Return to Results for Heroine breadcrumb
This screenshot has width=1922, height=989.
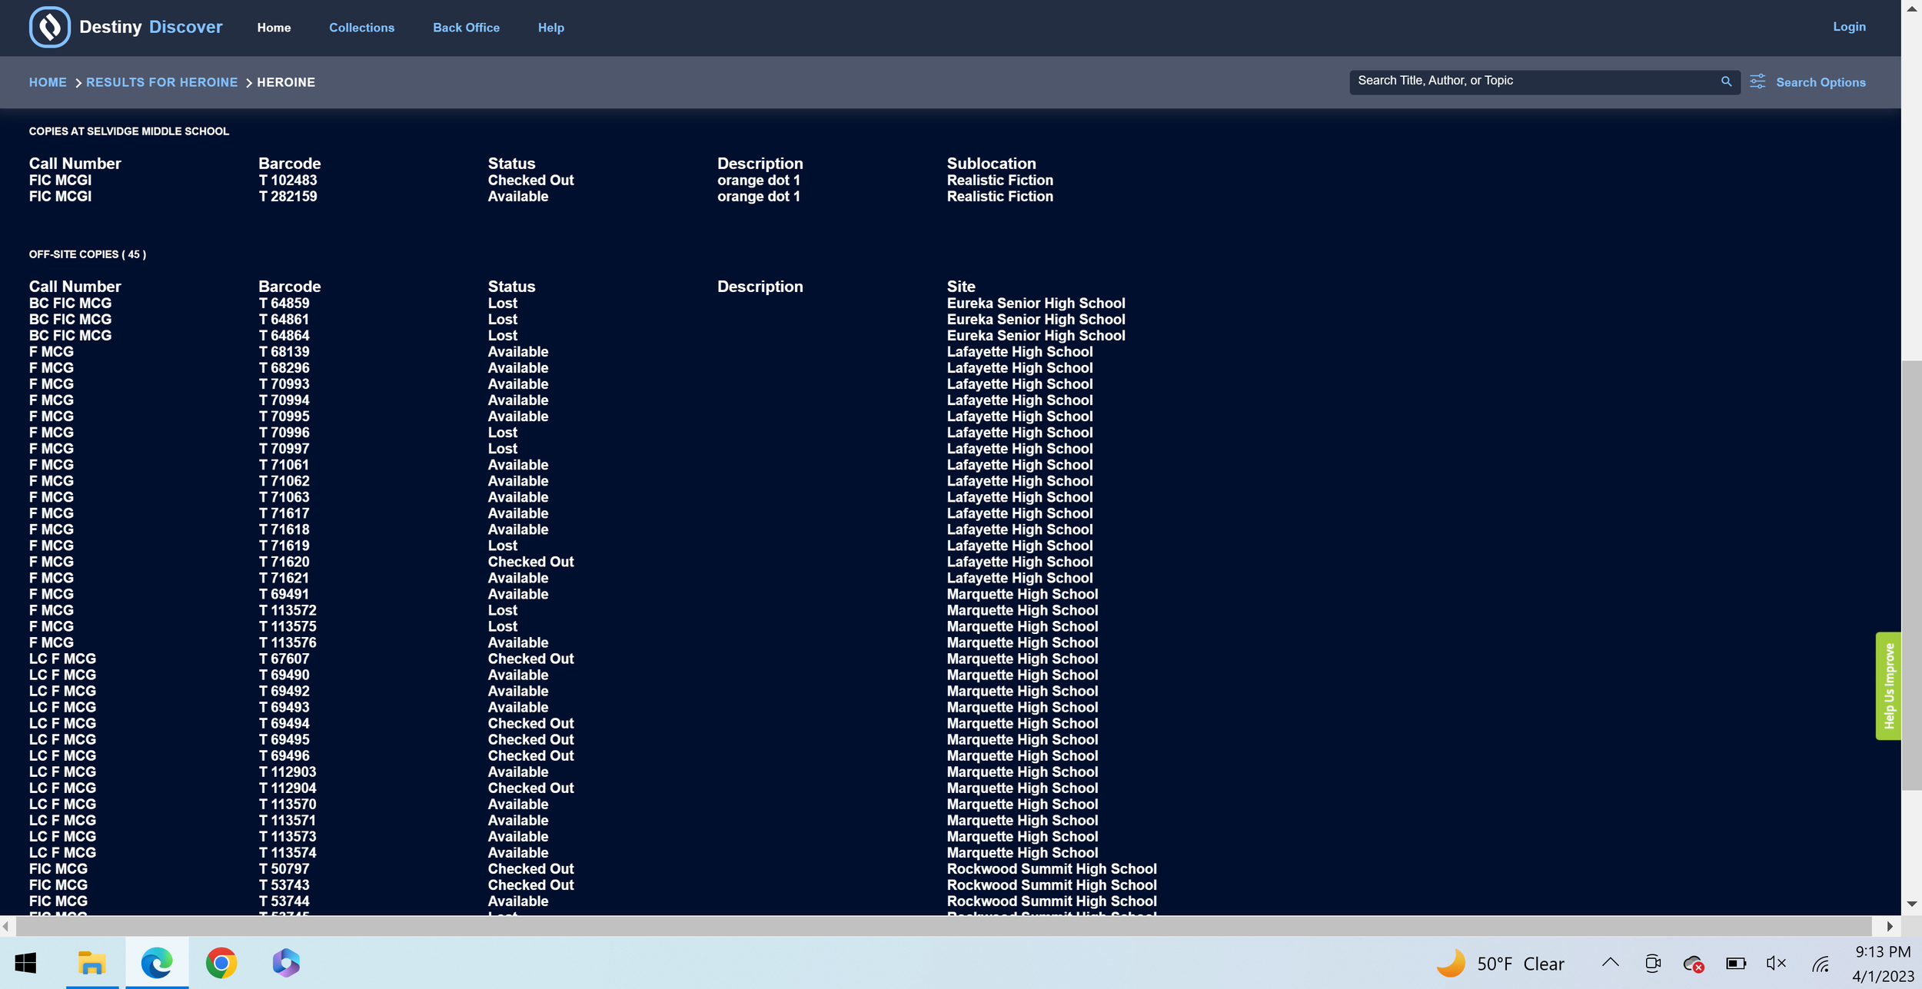tap(161, 82)
